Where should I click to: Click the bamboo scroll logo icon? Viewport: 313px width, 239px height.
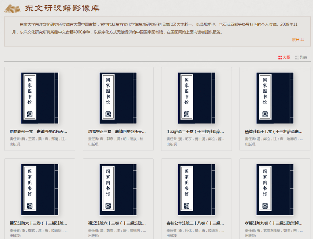click(x=12, y=9)
